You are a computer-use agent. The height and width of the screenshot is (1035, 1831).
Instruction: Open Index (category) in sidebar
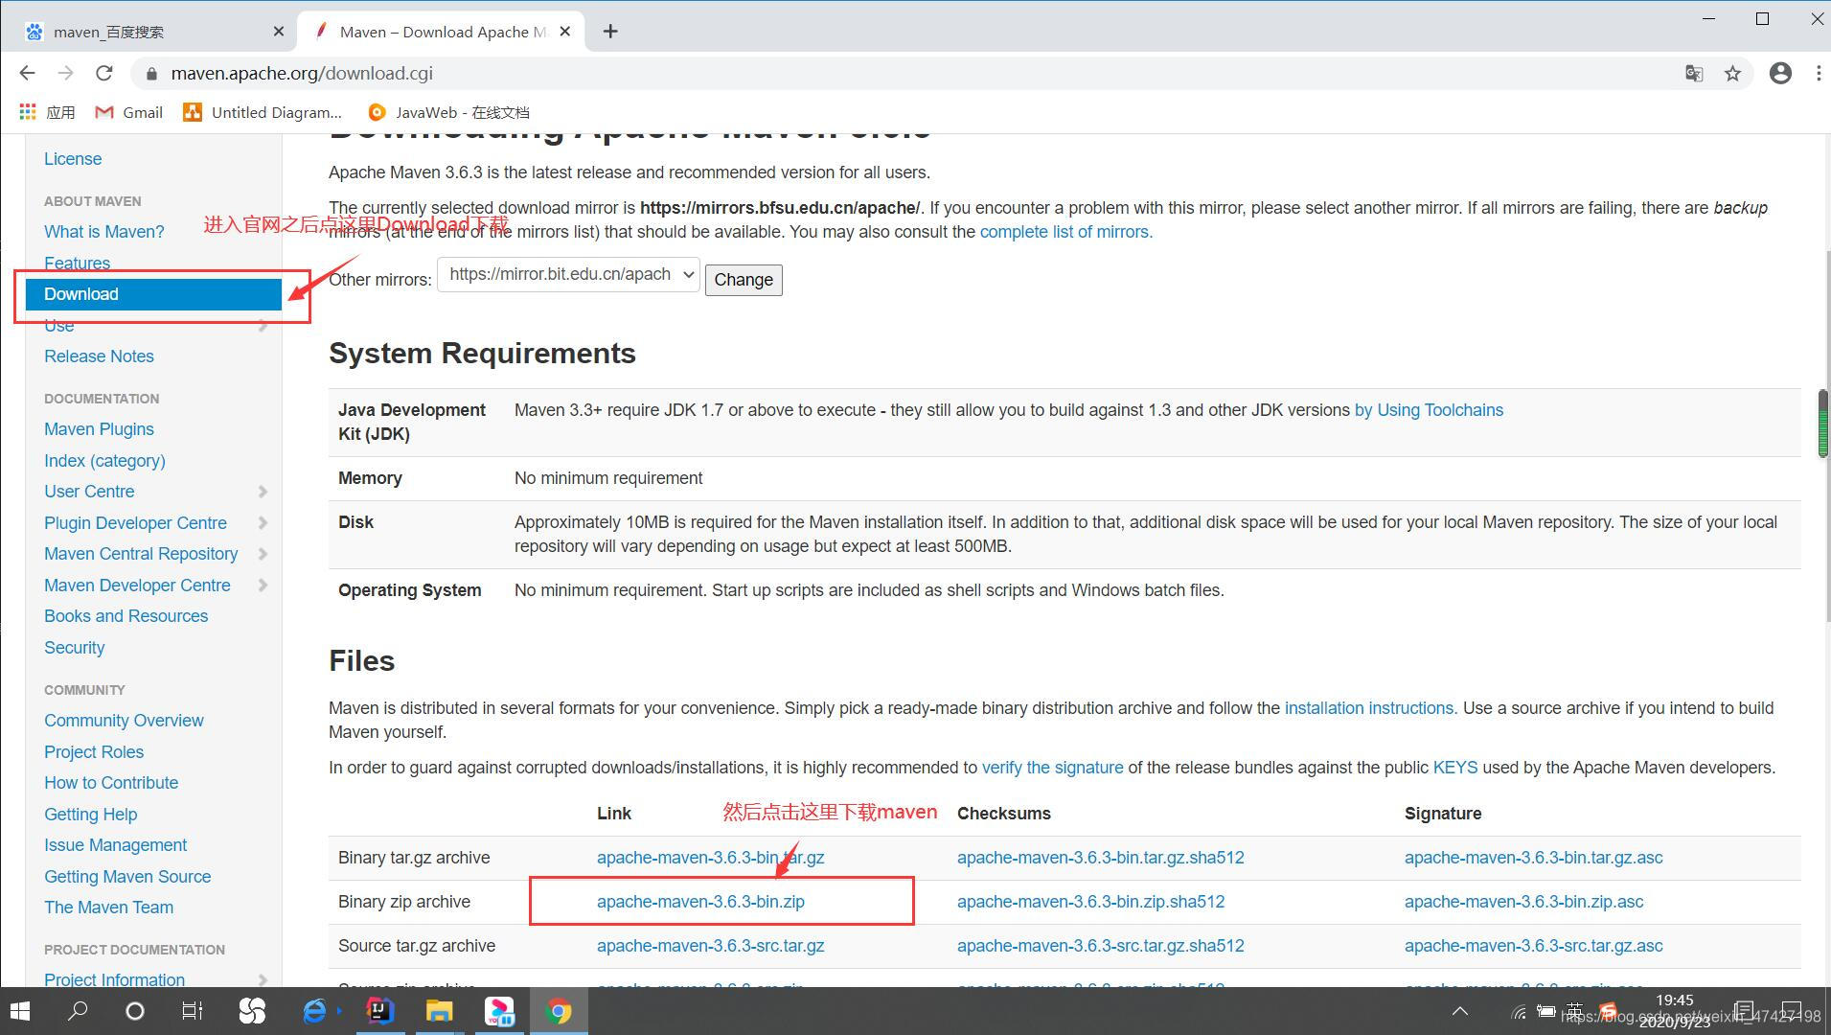(x=104, y=461)
